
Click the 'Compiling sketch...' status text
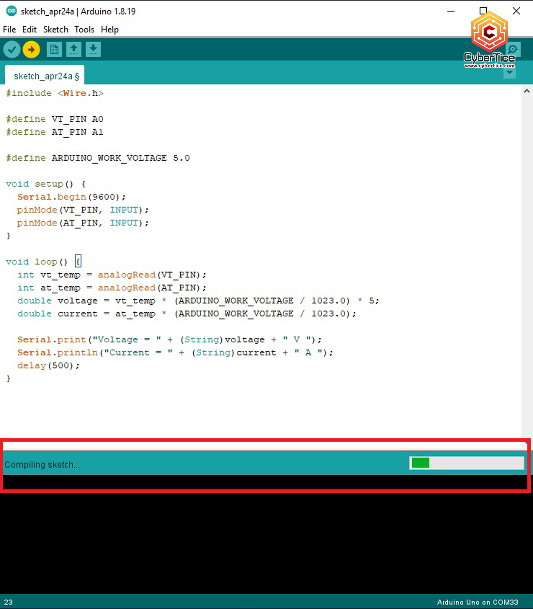point(42,465)
